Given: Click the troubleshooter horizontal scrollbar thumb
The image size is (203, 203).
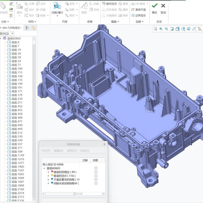Looking at the screenshot, I should point(75,194).
